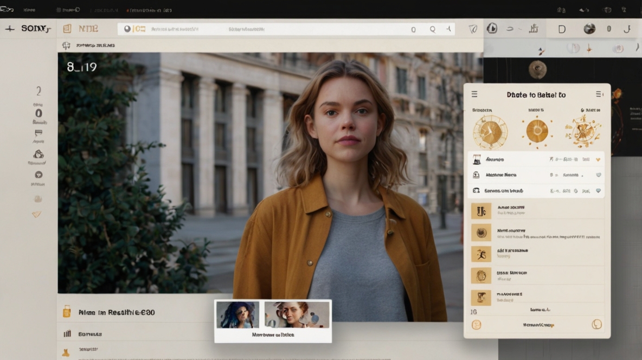Image resolution: width=642 pixels, height=360 pixels.
Task: Toggle the orange heart on first panel row
Action: [598, 160]
